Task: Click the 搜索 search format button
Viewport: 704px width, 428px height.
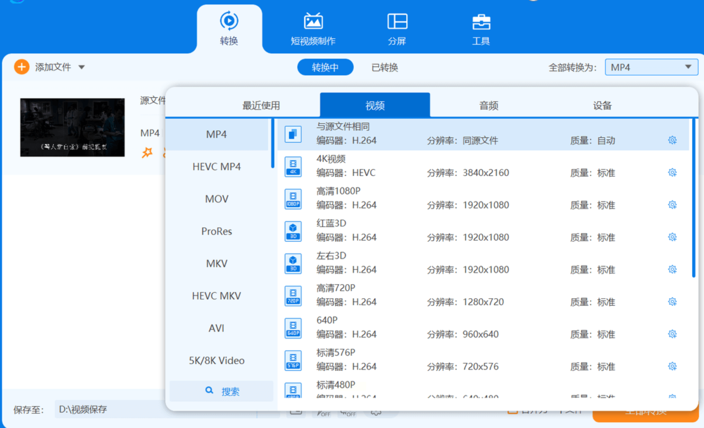Action: pos(222,391)
